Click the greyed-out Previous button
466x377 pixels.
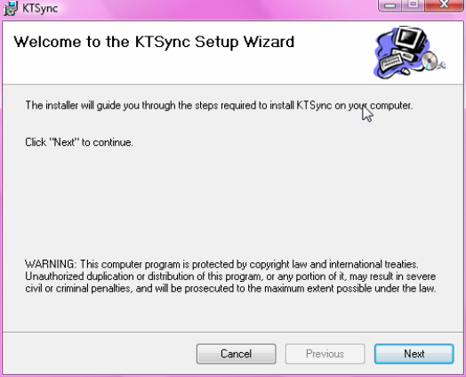[x=325, y=354]
